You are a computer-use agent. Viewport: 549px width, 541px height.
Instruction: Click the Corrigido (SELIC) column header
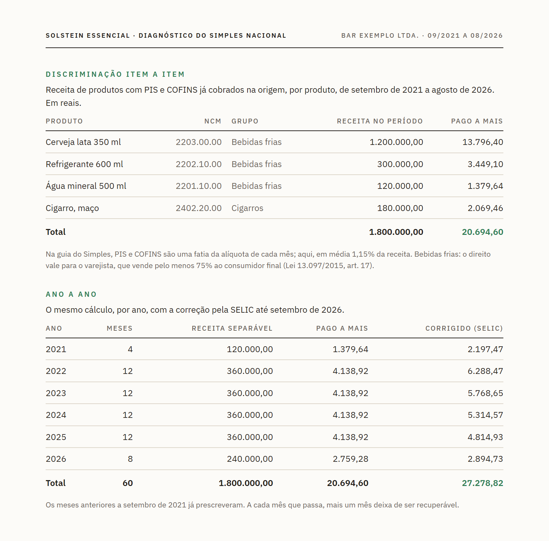(464, 329)
